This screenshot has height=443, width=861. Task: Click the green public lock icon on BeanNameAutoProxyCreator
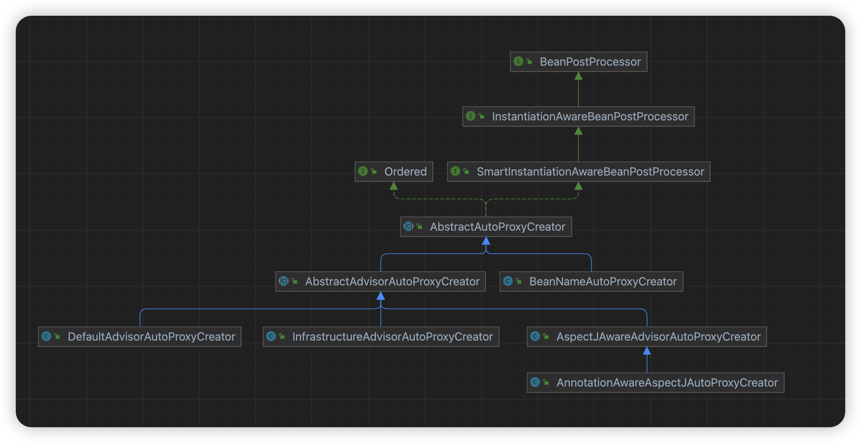click(x=519, y=281)
